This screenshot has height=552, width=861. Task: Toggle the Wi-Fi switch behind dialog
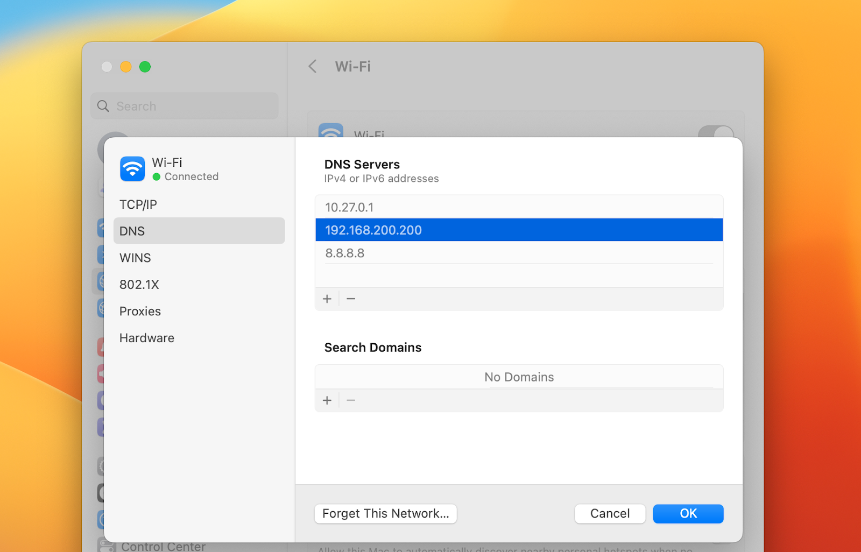point(716,131)
